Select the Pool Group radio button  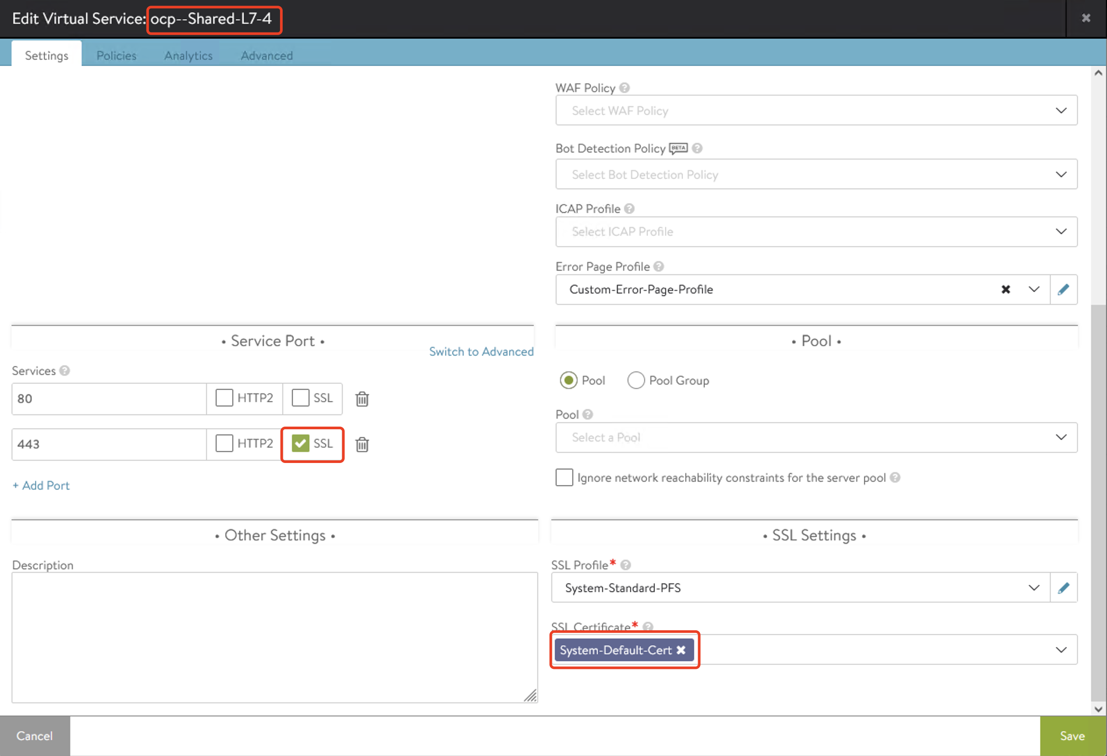coord(636,380)
